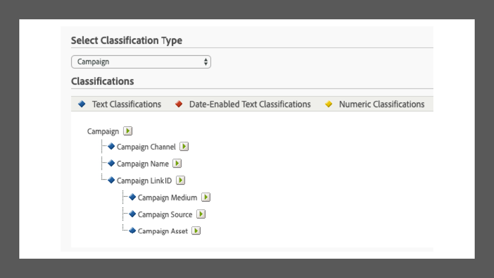The image size is (494, 278).
Task: Open the action menu next to Campaign
Action: (x=127, y=131)
